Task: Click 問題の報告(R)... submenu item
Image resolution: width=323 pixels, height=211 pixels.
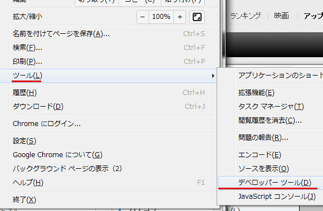Action: 271,138
